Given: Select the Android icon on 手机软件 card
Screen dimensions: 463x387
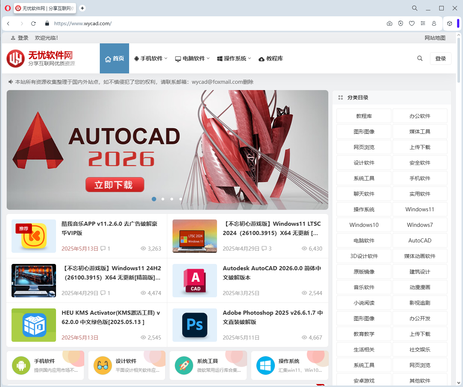Looking at the screenshot, I should (21, 365).
